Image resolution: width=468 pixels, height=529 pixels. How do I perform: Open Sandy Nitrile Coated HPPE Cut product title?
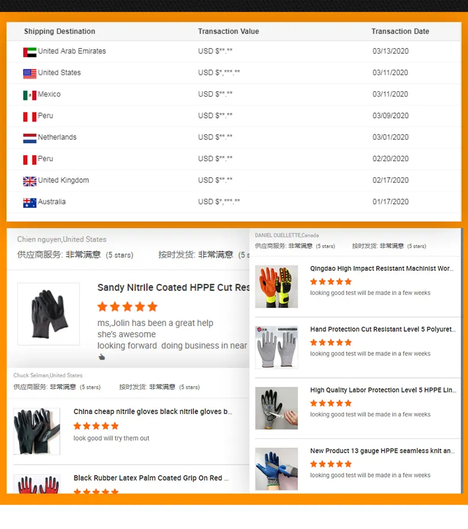pos(174,287)
